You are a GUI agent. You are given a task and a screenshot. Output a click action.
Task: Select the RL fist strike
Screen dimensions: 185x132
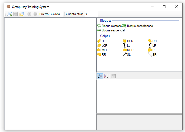click(x=152, y=50)
